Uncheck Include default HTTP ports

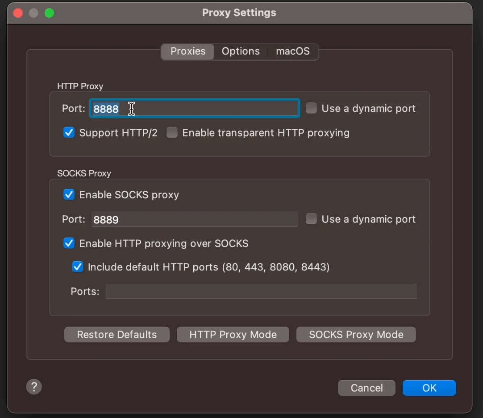(x=77, y=267)
